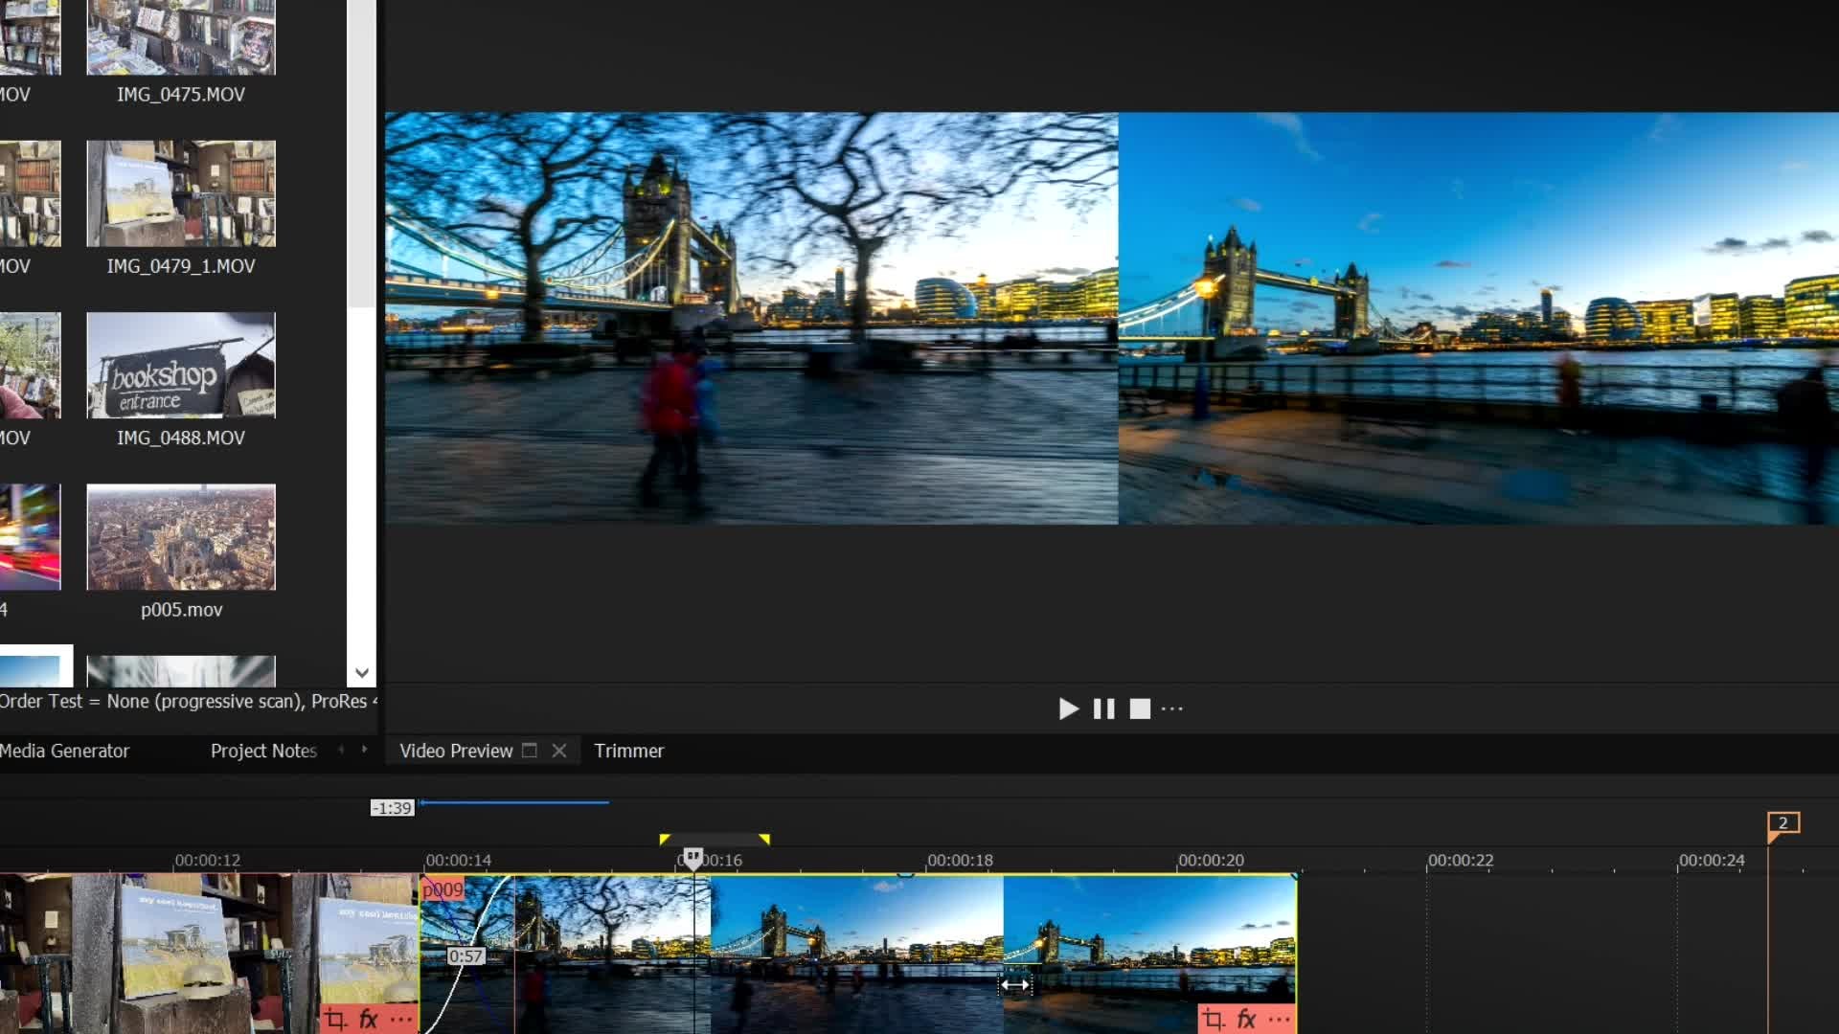
Task: Undock the Video Preview window using its square icon
Action: tap(530, 751)
